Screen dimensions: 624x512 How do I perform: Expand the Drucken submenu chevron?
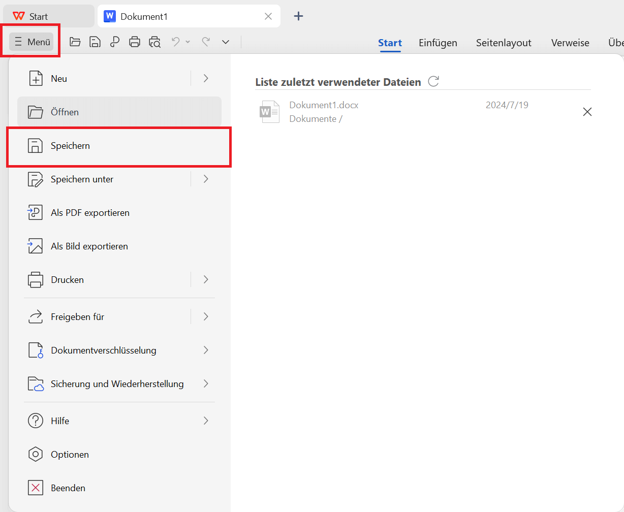coord(206,279)
